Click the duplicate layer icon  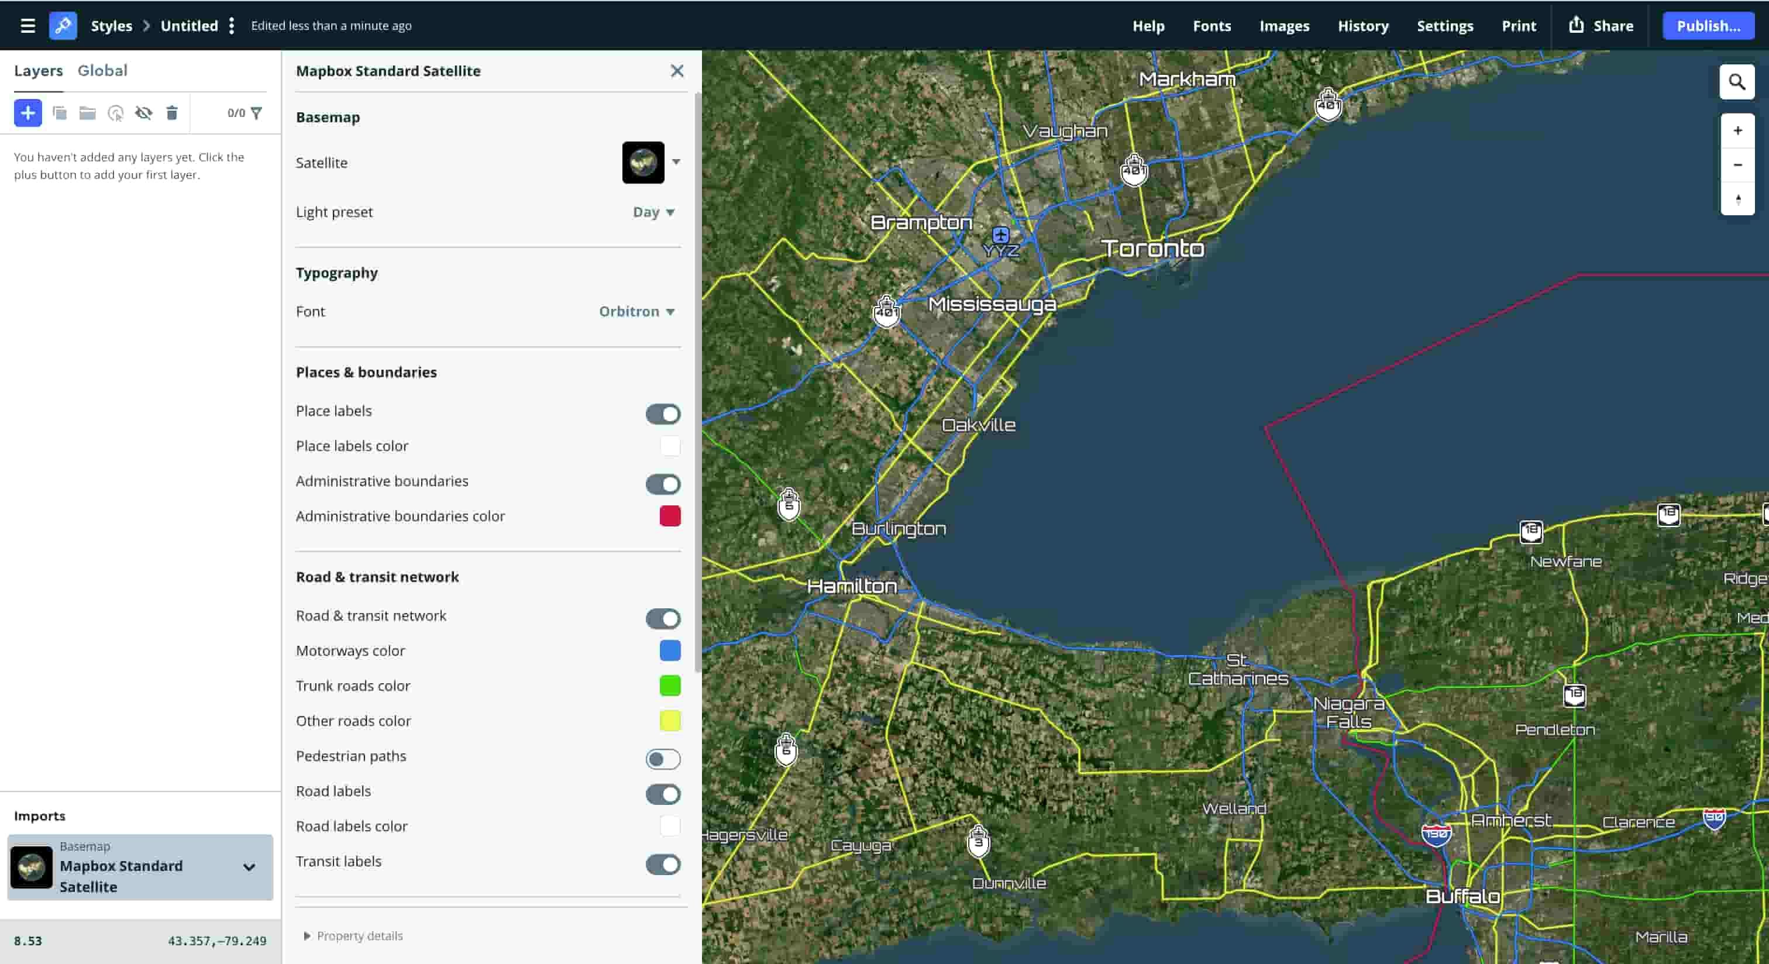60,113
